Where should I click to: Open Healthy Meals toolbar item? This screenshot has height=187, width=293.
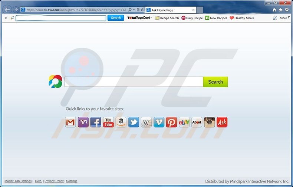pyautogui.click(x=242, y=18)
